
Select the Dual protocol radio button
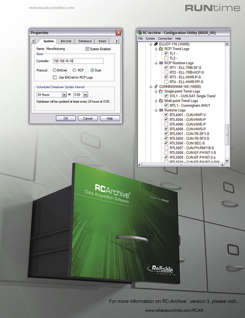[92, 70]
